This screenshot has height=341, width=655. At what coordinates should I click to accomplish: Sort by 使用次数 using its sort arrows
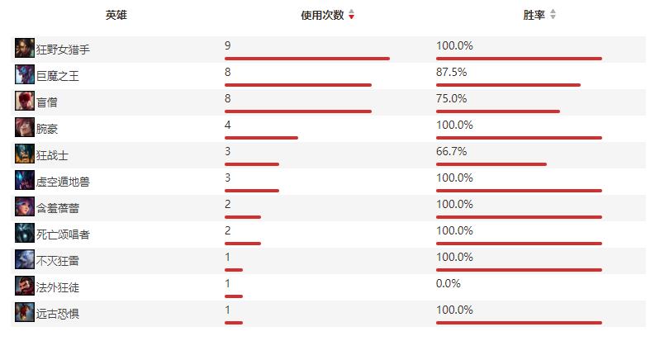click(x=351, y=15)
